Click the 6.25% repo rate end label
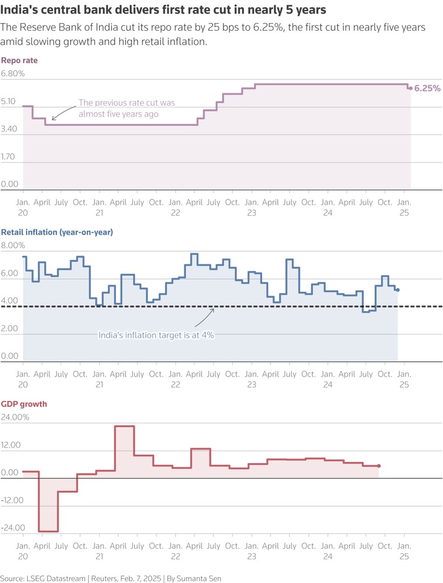The height and width of the screenshot is (583, 443). click(428, 88)
